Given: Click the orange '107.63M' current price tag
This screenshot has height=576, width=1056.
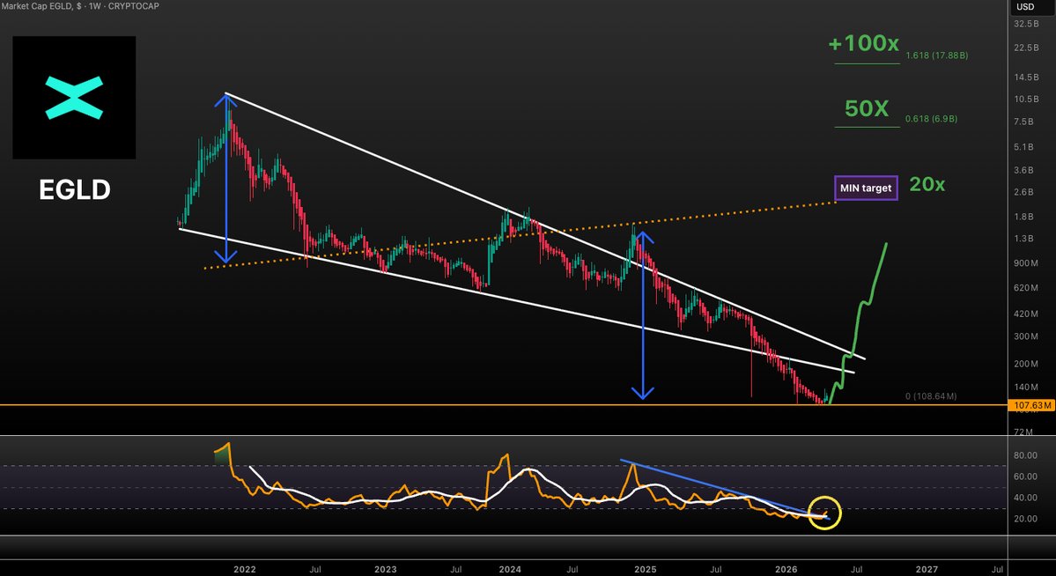Looking at the screenshot, I should (1031, 405).
